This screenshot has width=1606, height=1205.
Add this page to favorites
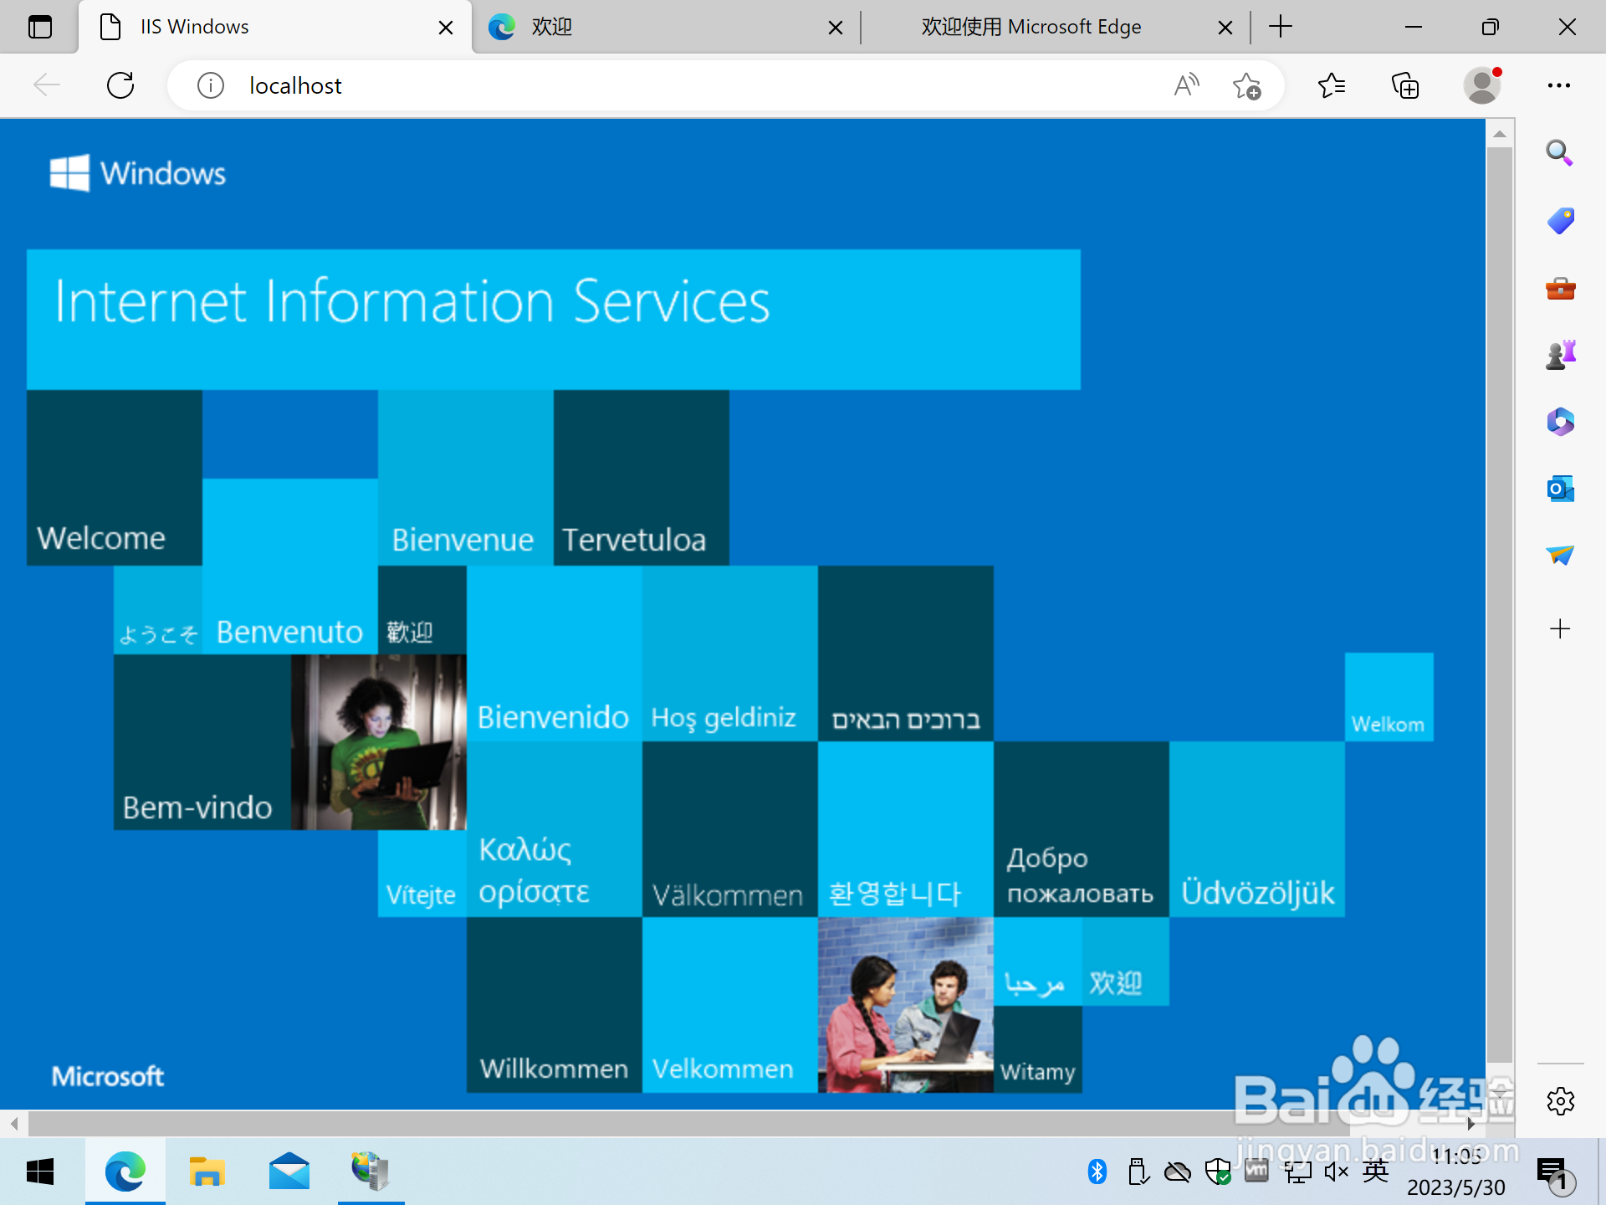(1246, 85)
